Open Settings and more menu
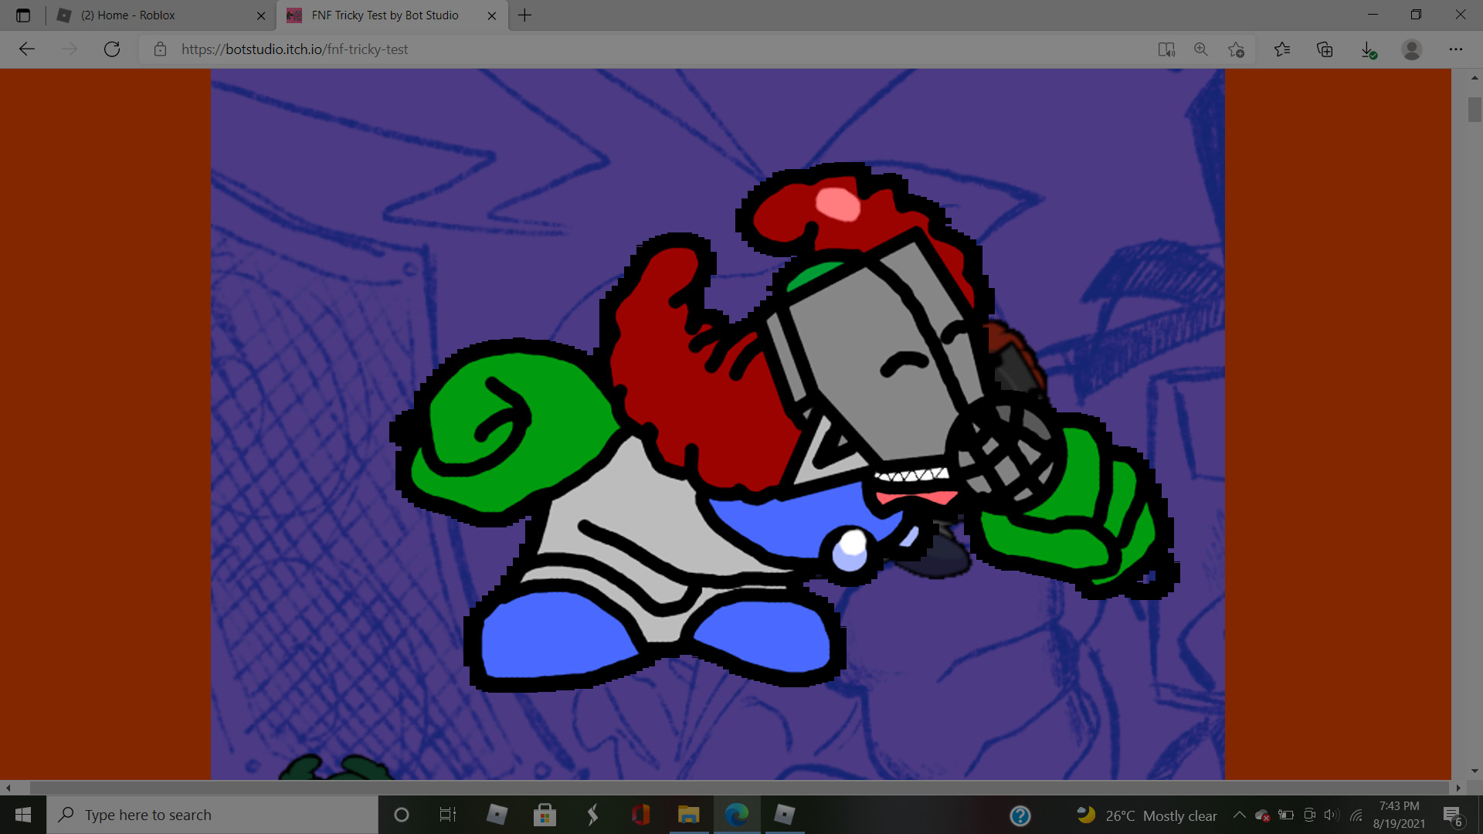 [x=1456, y=49]
